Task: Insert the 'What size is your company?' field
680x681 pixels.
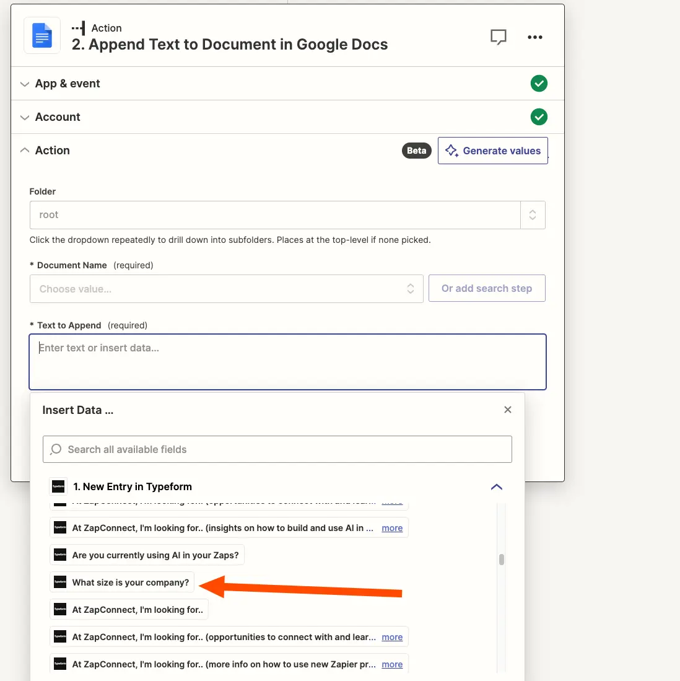Action: tap(122, 582)
